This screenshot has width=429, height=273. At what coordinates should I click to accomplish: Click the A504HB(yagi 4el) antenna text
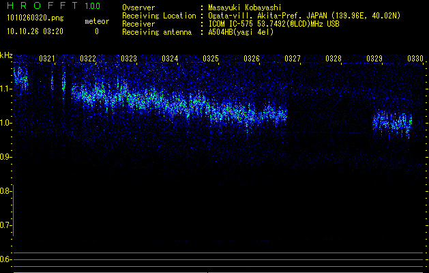241,32
